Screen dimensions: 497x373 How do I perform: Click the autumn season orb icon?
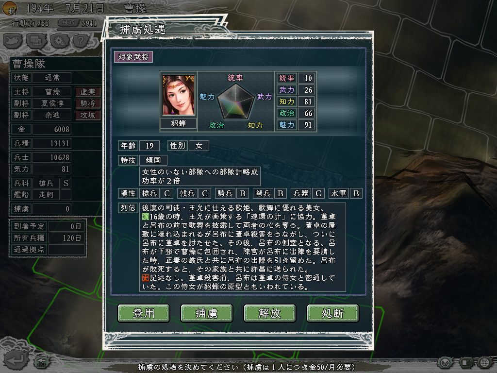(10, 8)
